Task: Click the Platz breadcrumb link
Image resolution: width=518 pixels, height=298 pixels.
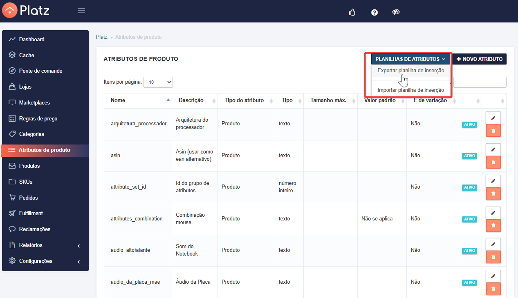Action: point(101,37)
